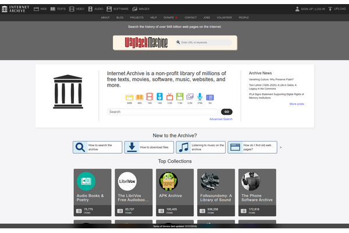Click the Upload arrow icon
Image resolution: width=349 pixels, height=233 pixels.
(x=330, y=9)
